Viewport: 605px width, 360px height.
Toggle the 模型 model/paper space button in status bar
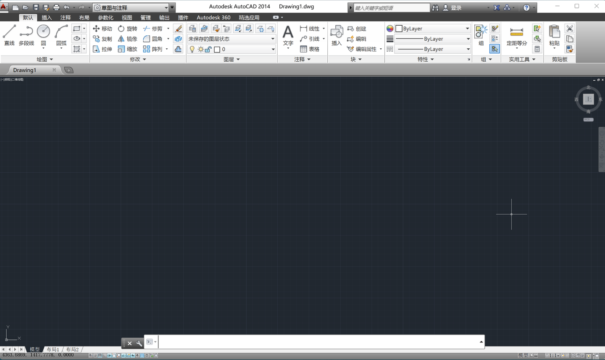[523, 355]
